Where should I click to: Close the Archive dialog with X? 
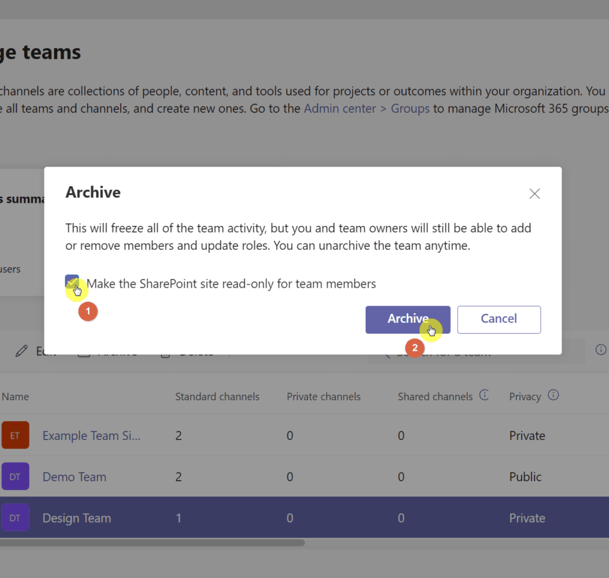coord(535,193)
